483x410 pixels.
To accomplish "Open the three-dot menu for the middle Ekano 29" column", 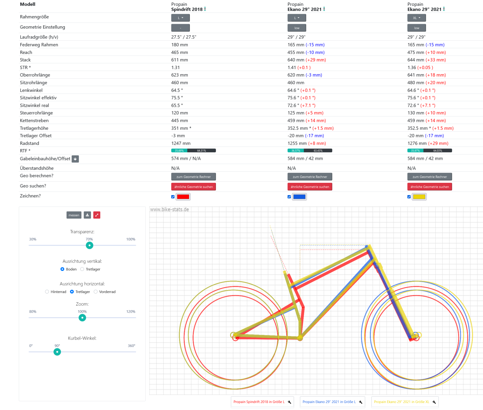I will (x=324, y=9).
